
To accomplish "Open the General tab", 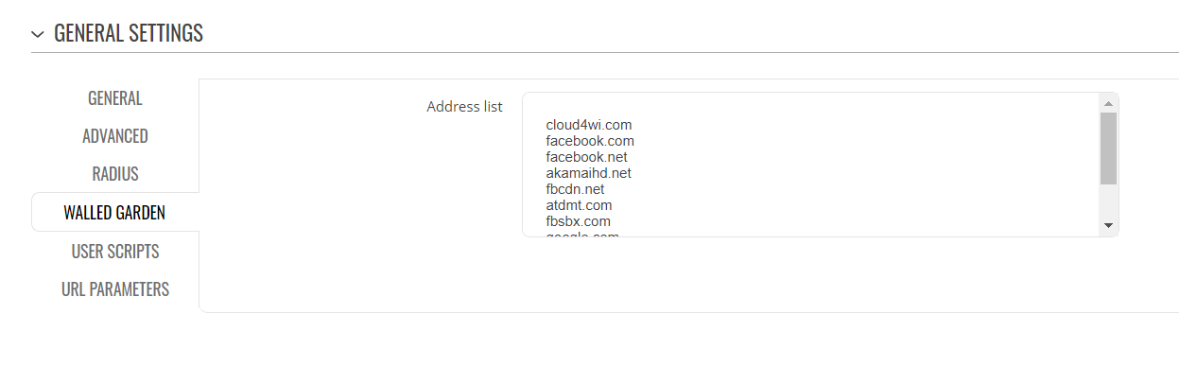I will click(115, 98).
